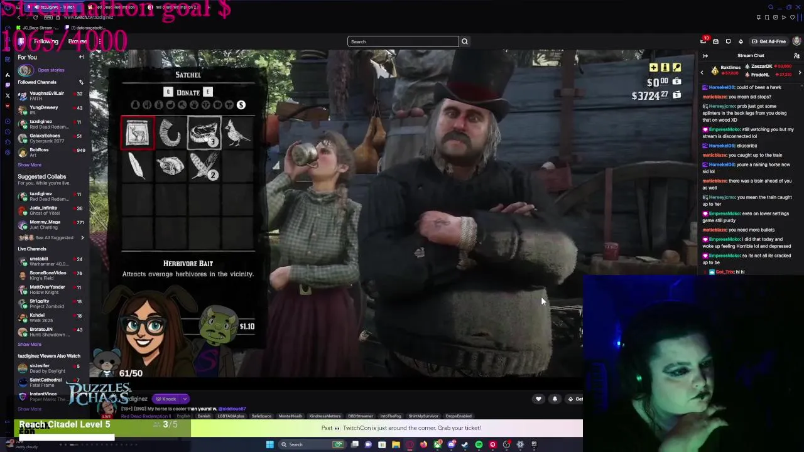Open Discord from the taskbar

tap(452, 444)
